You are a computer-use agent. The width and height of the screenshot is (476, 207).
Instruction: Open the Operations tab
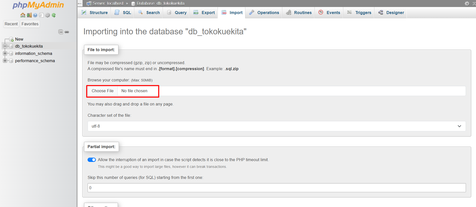[264, 13]
